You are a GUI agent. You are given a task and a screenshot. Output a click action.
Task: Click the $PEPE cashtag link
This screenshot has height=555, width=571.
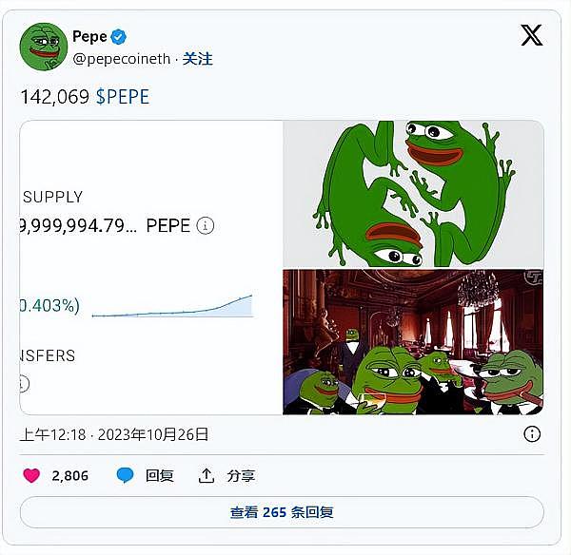(x=123, y=97)
